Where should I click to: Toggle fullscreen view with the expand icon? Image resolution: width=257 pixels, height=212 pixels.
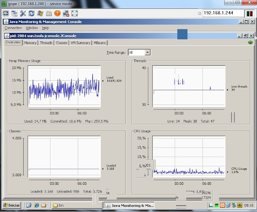(75, 13)
